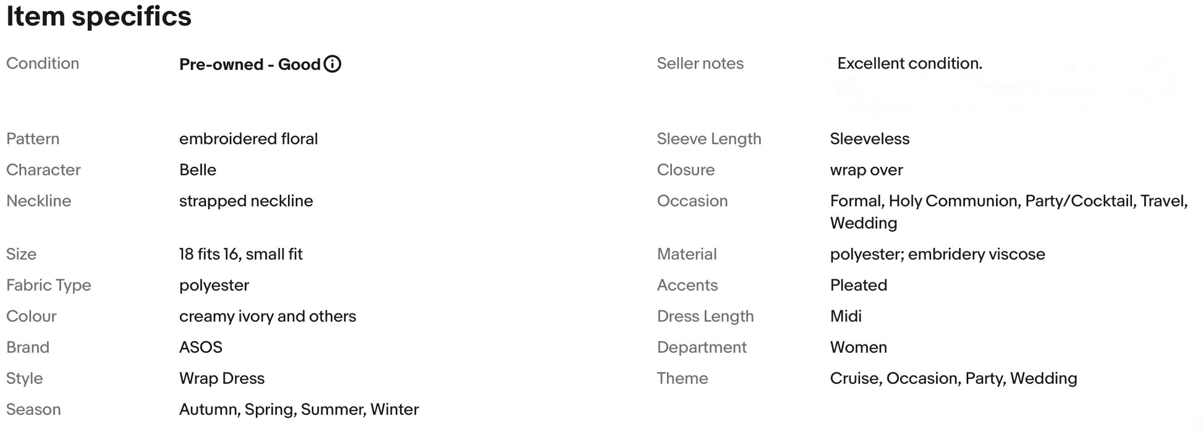Click the 'creamy ivory and others' colour

pos(268,317)
